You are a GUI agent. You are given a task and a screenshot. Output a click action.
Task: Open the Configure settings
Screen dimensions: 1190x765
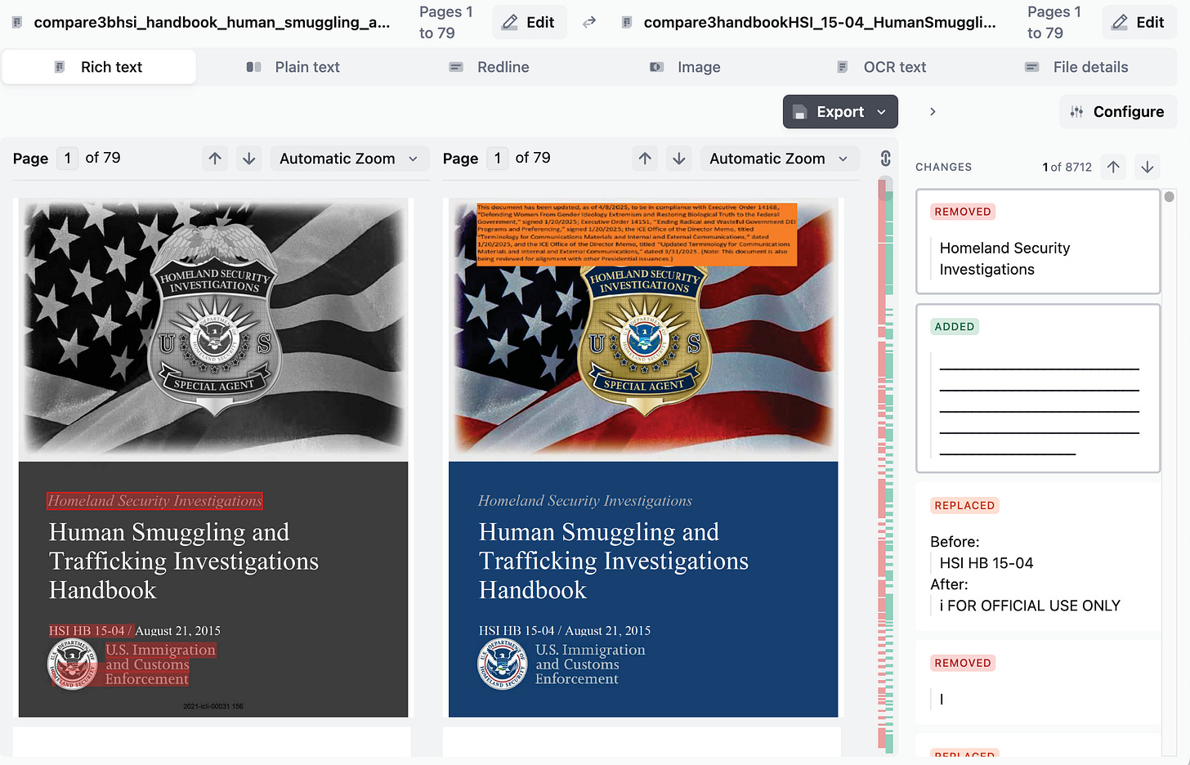point(1118,112)
